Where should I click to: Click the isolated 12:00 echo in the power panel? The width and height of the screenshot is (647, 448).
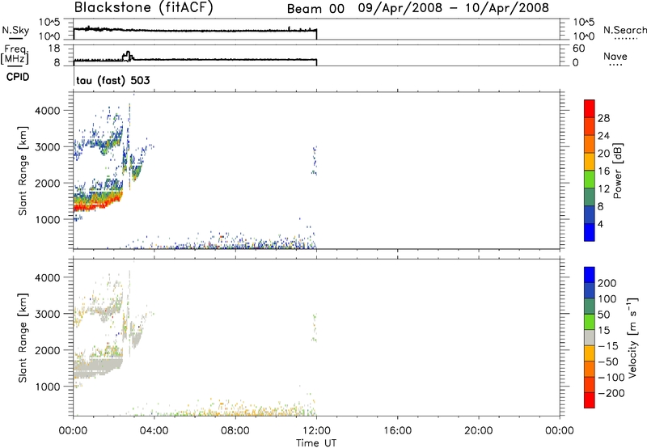click(315, 161)
